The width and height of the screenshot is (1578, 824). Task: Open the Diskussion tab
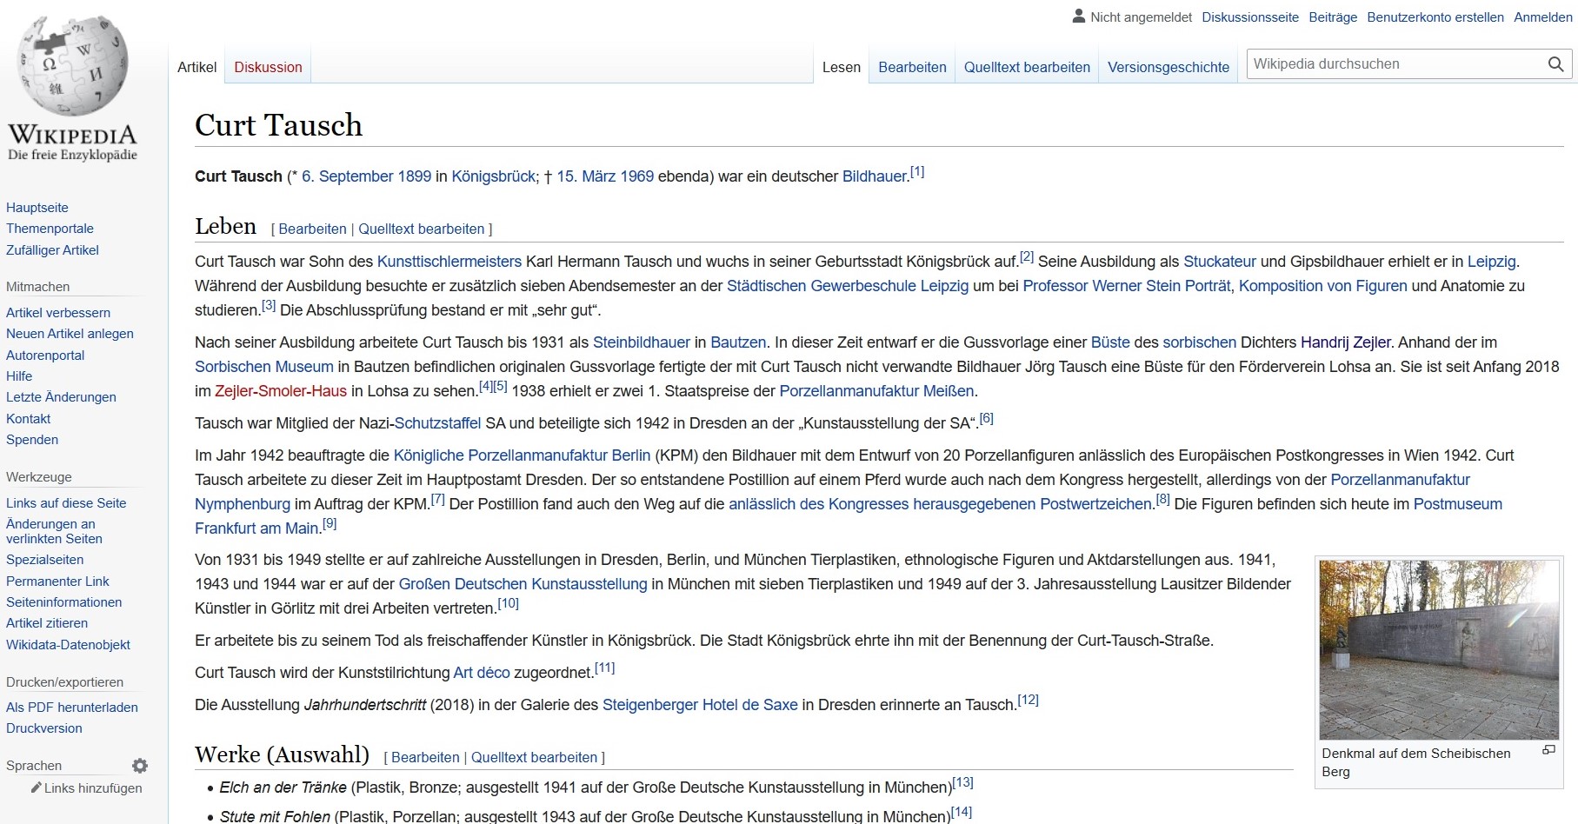[x=268, y=67]
